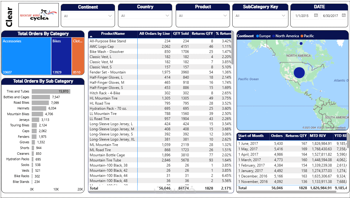Click the Bike Stands bar label
The width and height of the screenshot is (350, 198).
pyautogui.click(x=21, y=182)
